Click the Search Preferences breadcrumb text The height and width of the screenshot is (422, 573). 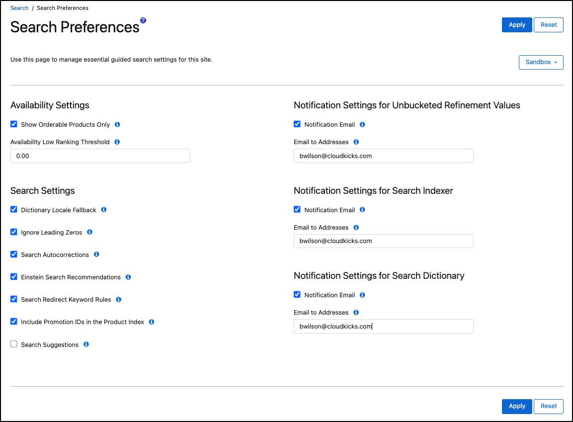[63, 8]
